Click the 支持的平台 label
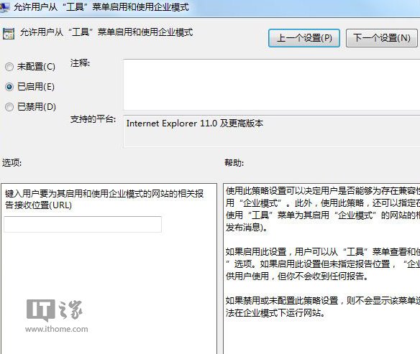The height and width of the screenshot is (354, 420). 93,119
